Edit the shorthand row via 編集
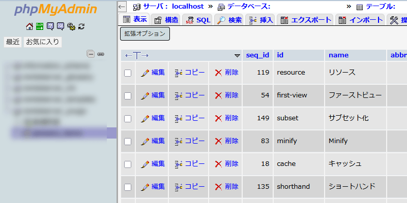407x203 pixels. pos(153,187)
